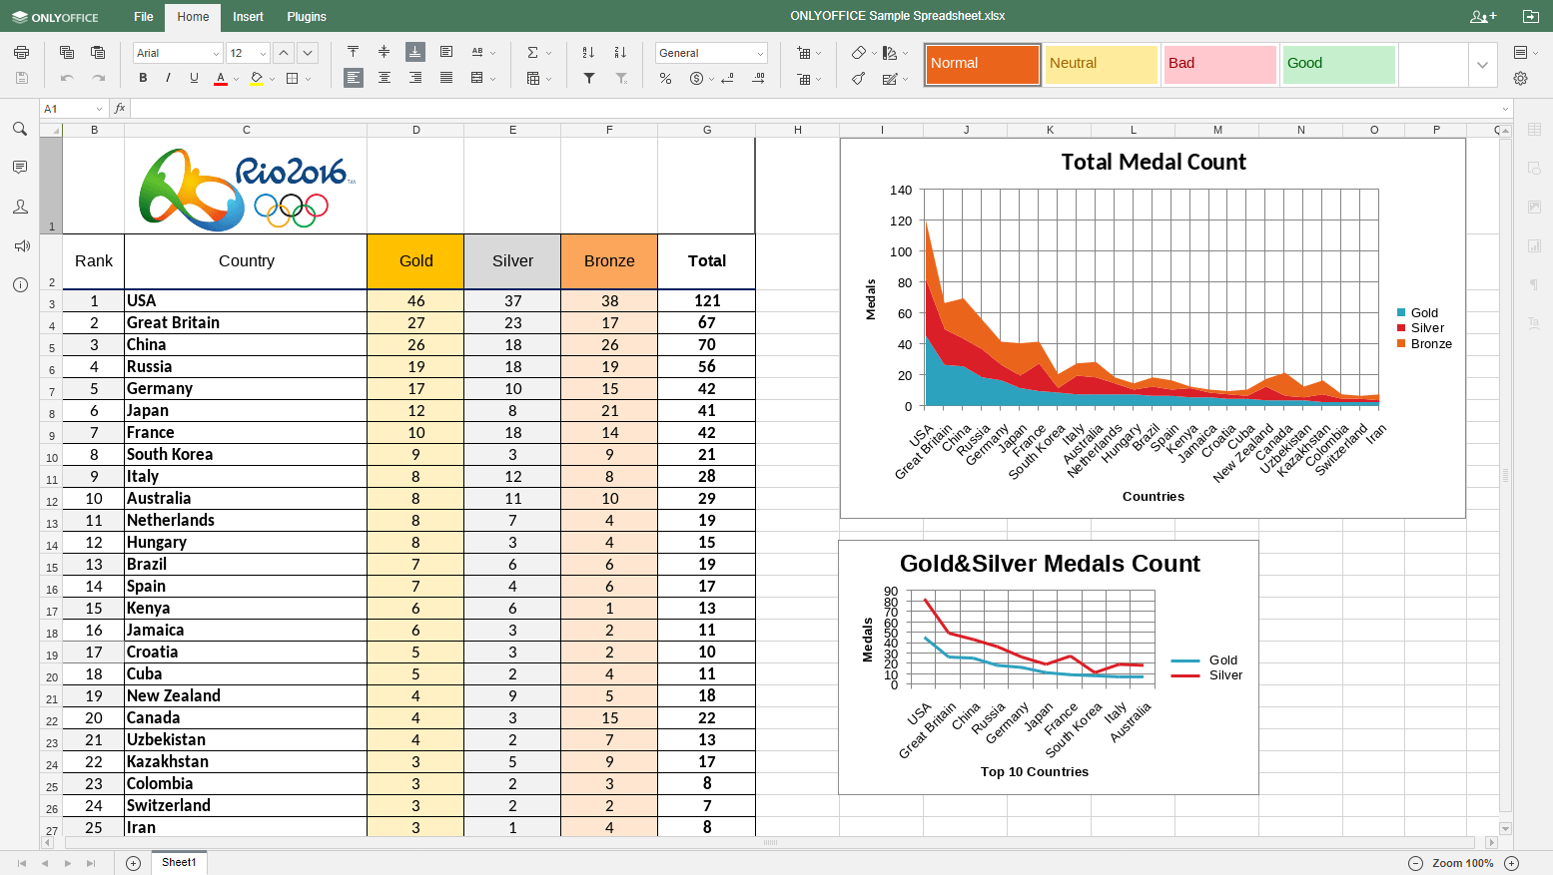1553x875 pixels.
Task: Open the search panel in sidebar
Action: [x=20, y=129]
